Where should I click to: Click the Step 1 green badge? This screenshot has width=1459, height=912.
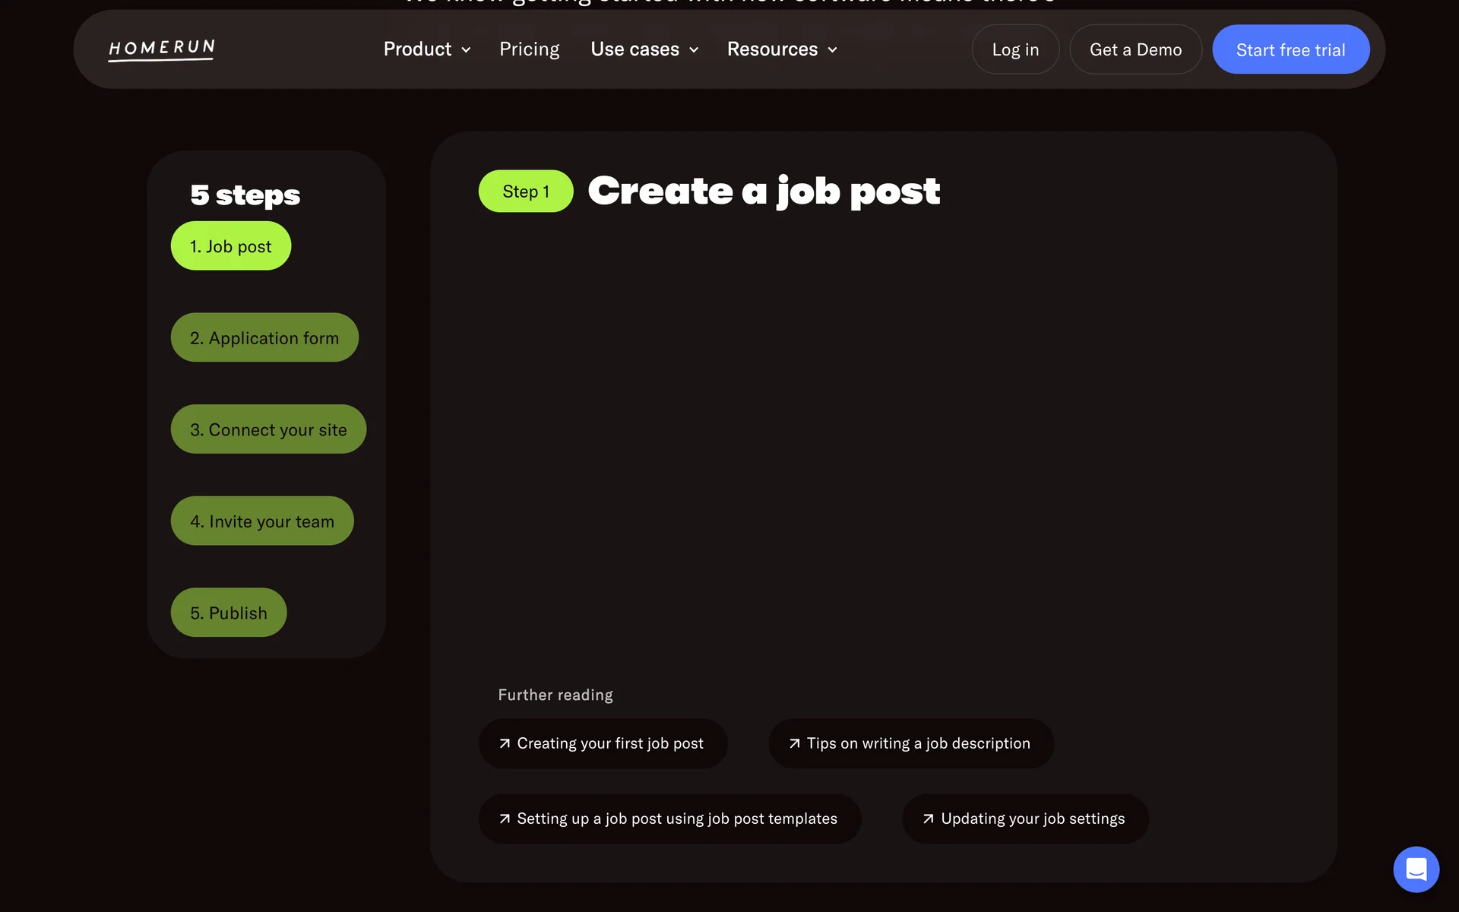[525, 192]
